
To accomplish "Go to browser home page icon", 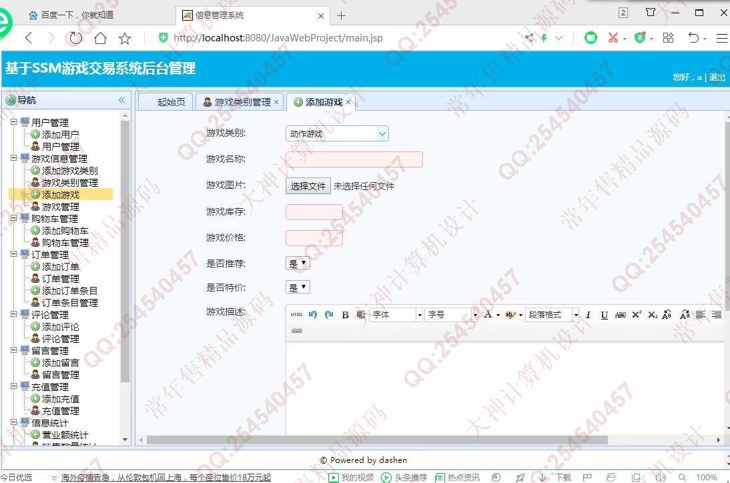I will point(100,38).
